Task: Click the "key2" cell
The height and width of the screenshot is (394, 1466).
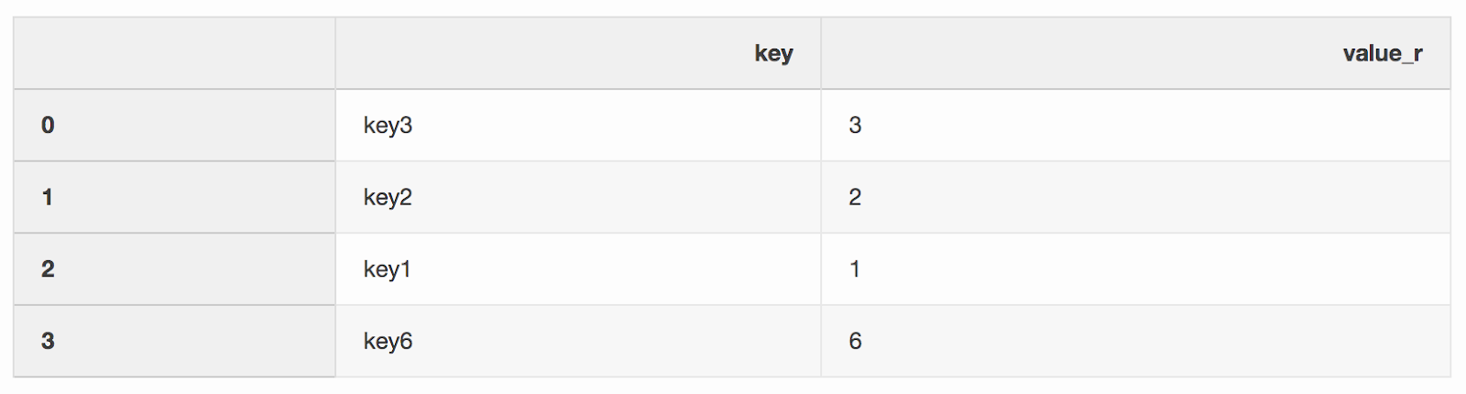Action: 388,197
